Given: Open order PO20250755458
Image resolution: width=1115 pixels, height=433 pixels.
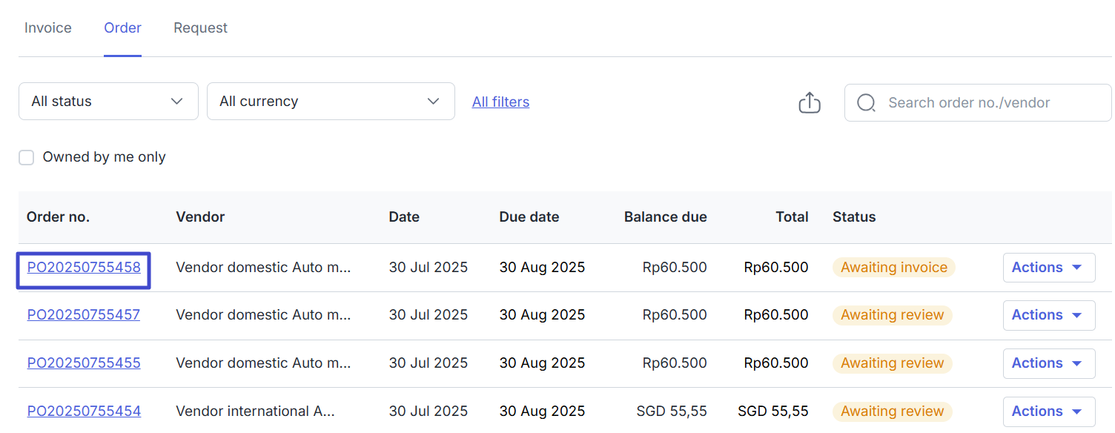Looking at the screenshot, I should click(84, 268).
